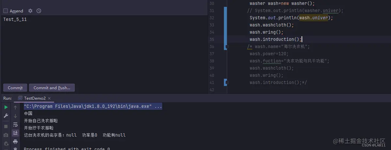Stop the process with the square icon
The height and width of the screenshot is (150, 391).
point(6,126)
